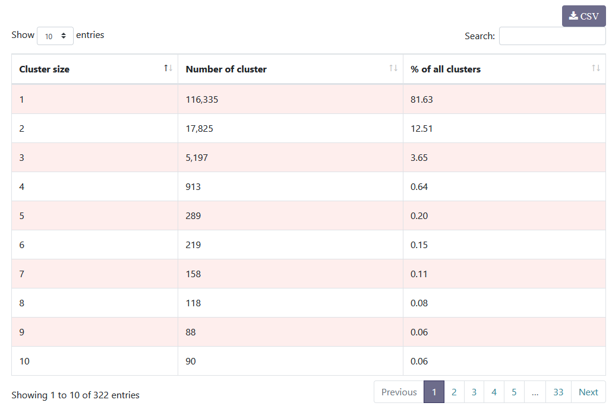
Task: Click inside the Search box
Action: 551,36
